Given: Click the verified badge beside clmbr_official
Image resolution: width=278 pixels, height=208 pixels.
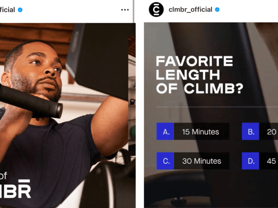Looking at the screenshot, I should pos(217,10).
